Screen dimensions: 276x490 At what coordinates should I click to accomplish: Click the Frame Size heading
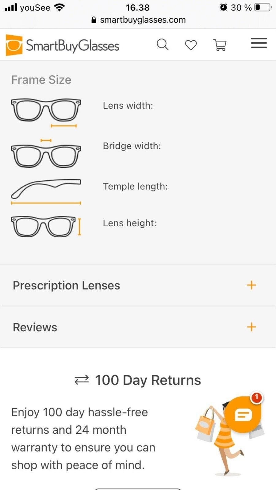coord(41,80)
